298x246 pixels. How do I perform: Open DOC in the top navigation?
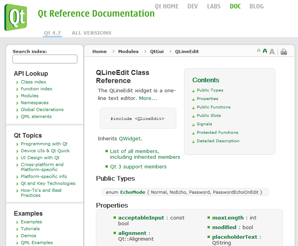coord(235,7)
